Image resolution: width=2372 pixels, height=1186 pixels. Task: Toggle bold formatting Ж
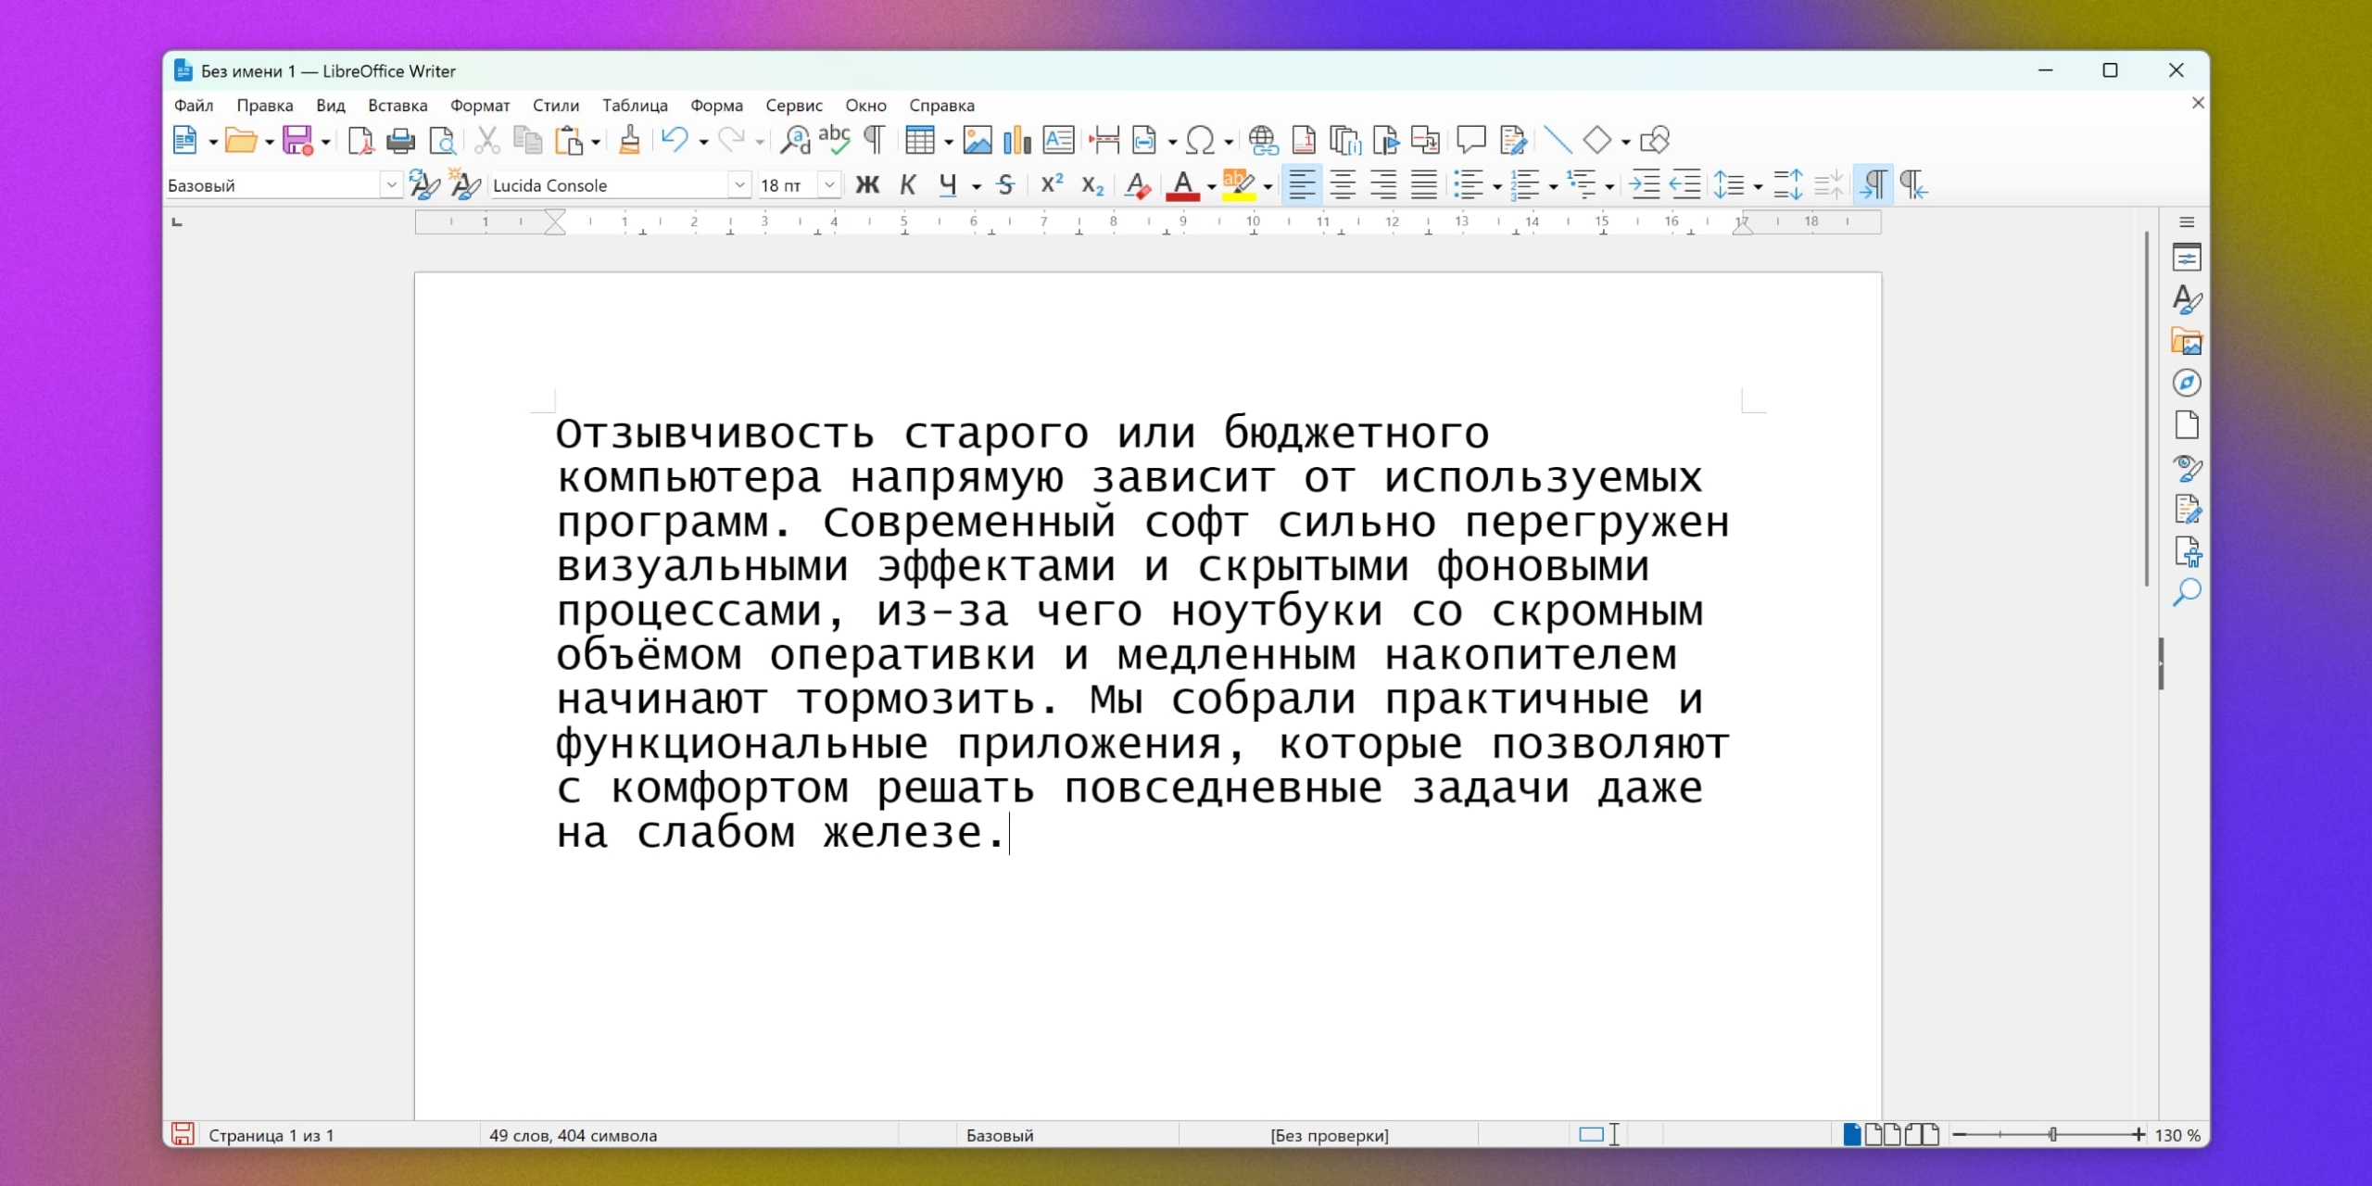867,185
